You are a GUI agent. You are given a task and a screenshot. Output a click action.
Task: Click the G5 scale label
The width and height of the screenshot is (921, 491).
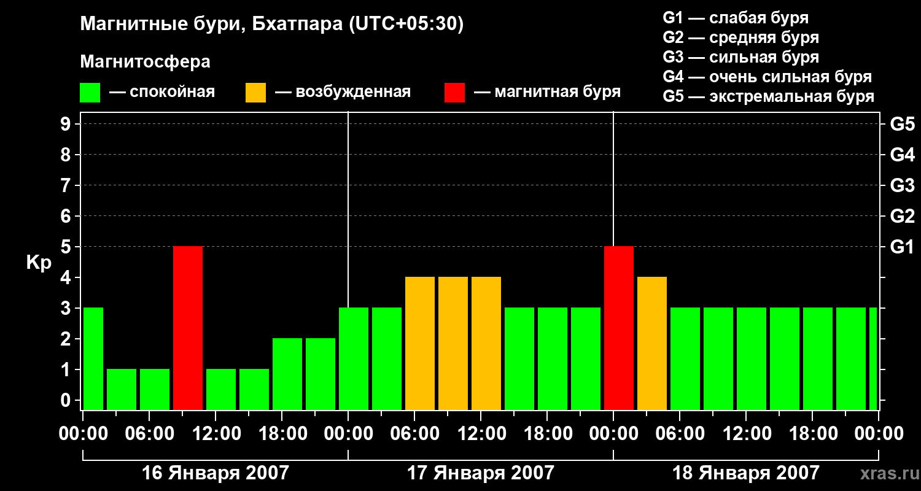point(902,124)
